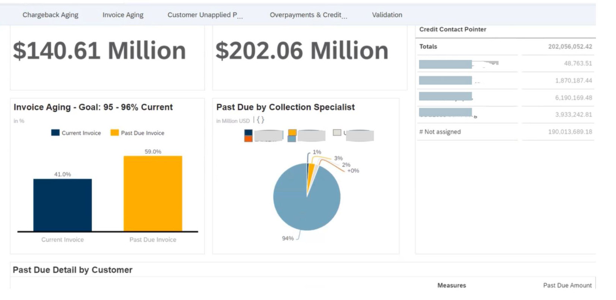Click the 2% pie label
Viewport: 616px width, 300px height.
[x=346, y=165]
